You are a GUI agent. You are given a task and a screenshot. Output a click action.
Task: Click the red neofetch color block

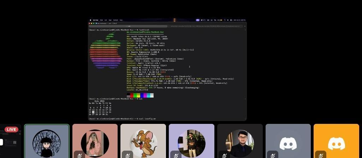coord(132,95)
